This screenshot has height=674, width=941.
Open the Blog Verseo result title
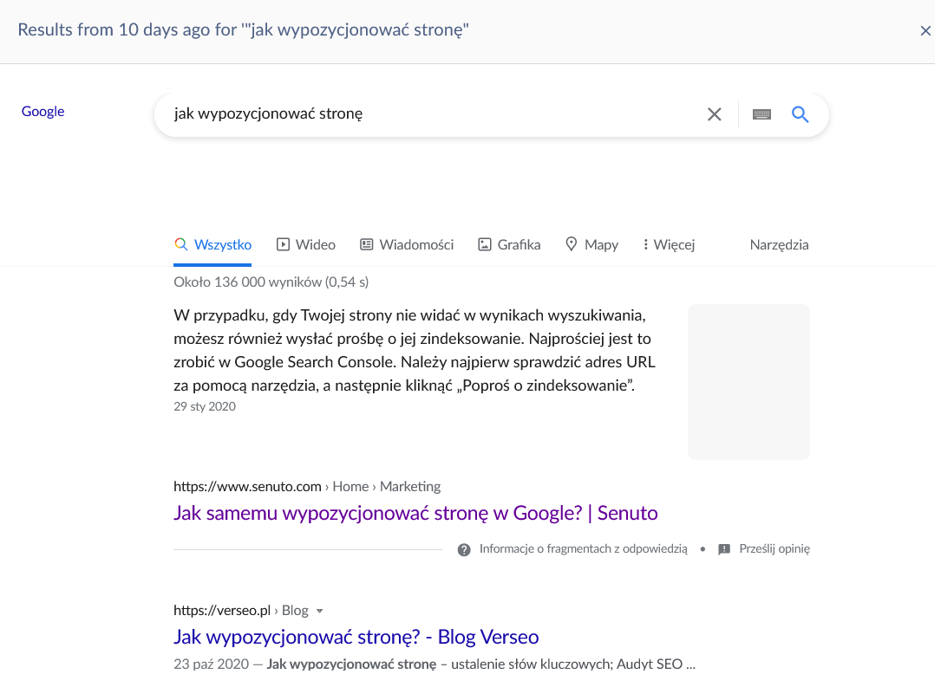pyautogui.click(x=356, y=637)
